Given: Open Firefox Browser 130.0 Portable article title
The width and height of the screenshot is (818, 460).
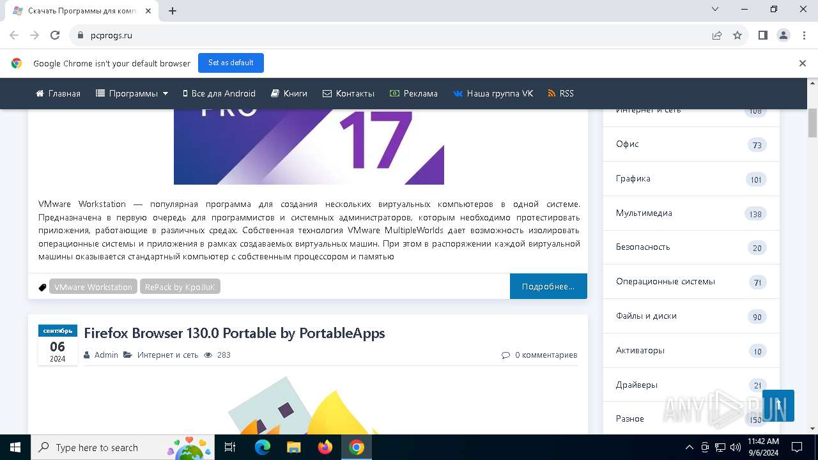Looking at the screenshot, I should 235,333.
